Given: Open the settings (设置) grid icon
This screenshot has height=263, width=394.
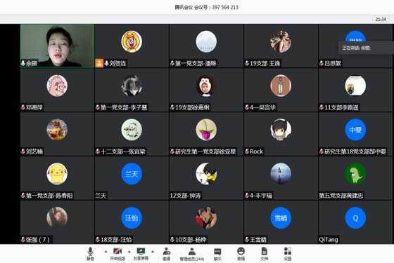Looking at the screenshot, I should [x=288, y=253].
